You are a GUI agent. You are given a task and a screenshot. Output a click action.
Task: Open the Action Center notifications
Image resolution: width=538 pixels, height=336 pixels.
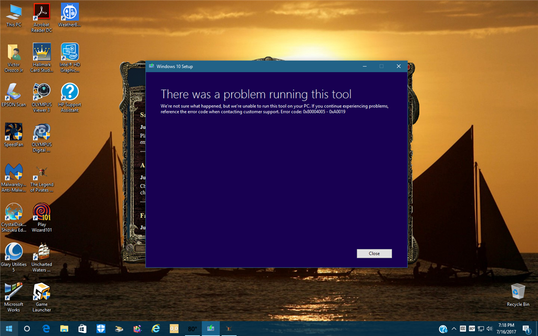[x=526, y=329]
